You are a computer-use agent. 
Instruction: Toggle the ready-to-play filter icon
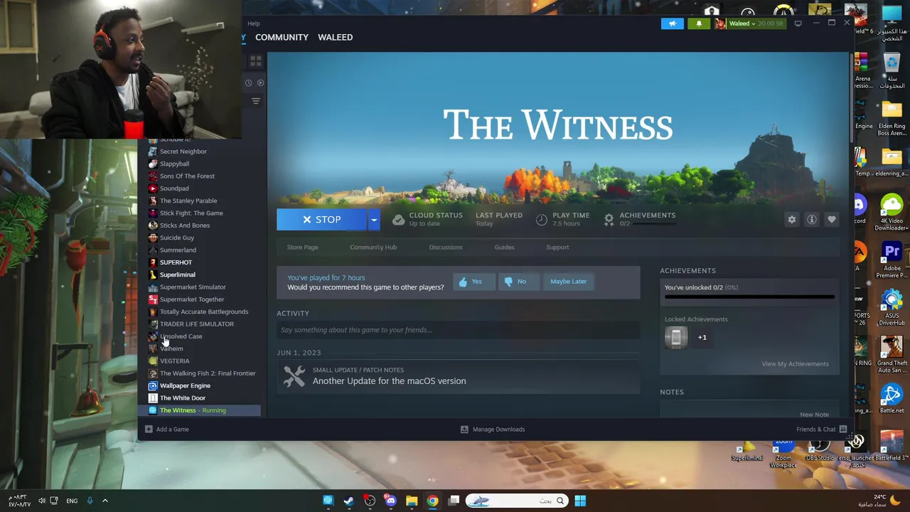point(260,83)
